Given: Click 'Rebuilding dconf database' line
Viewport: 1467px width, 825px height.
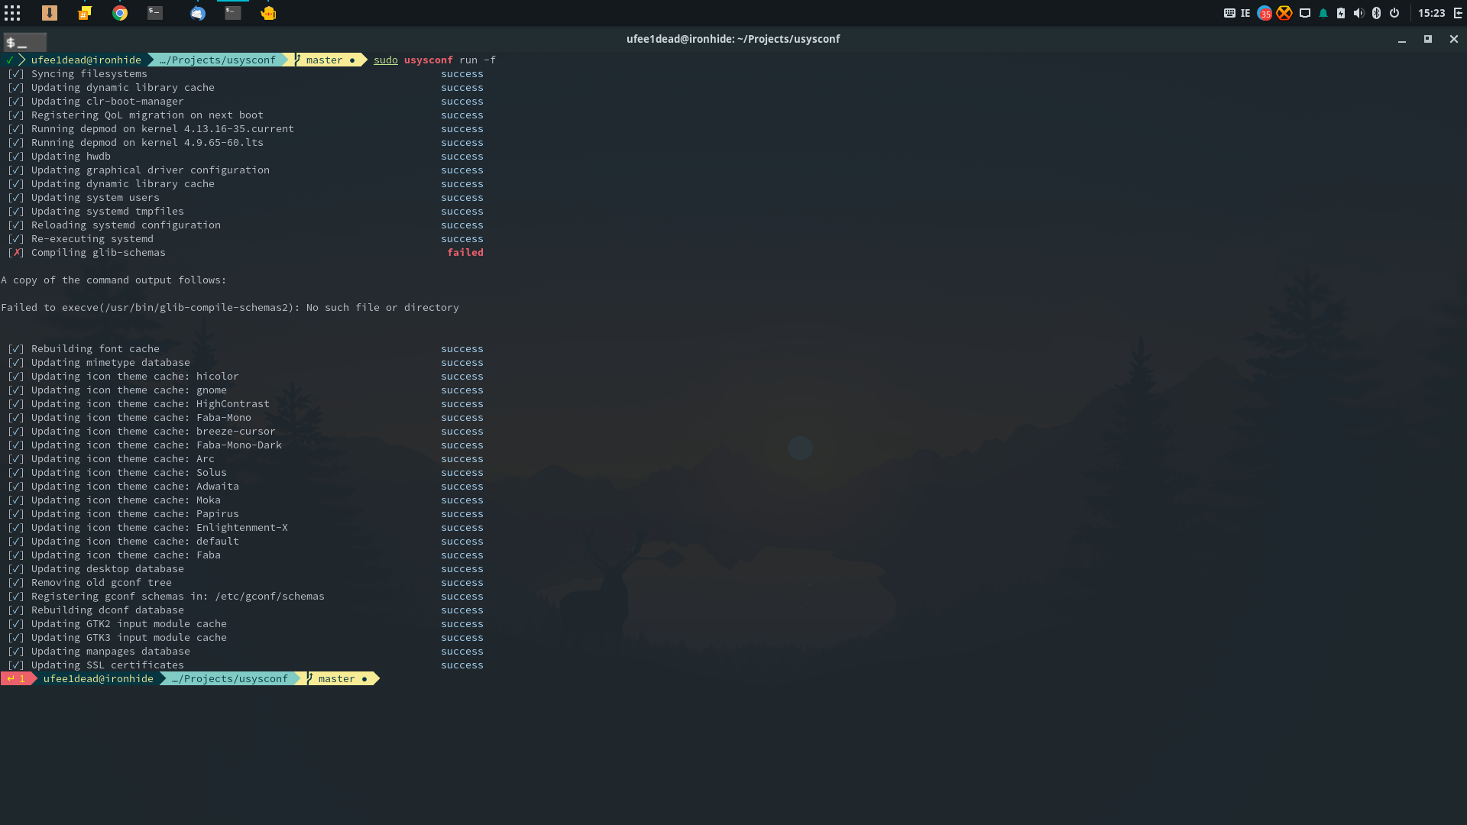Looking at the screenshot, I should [x=108, y=610].
